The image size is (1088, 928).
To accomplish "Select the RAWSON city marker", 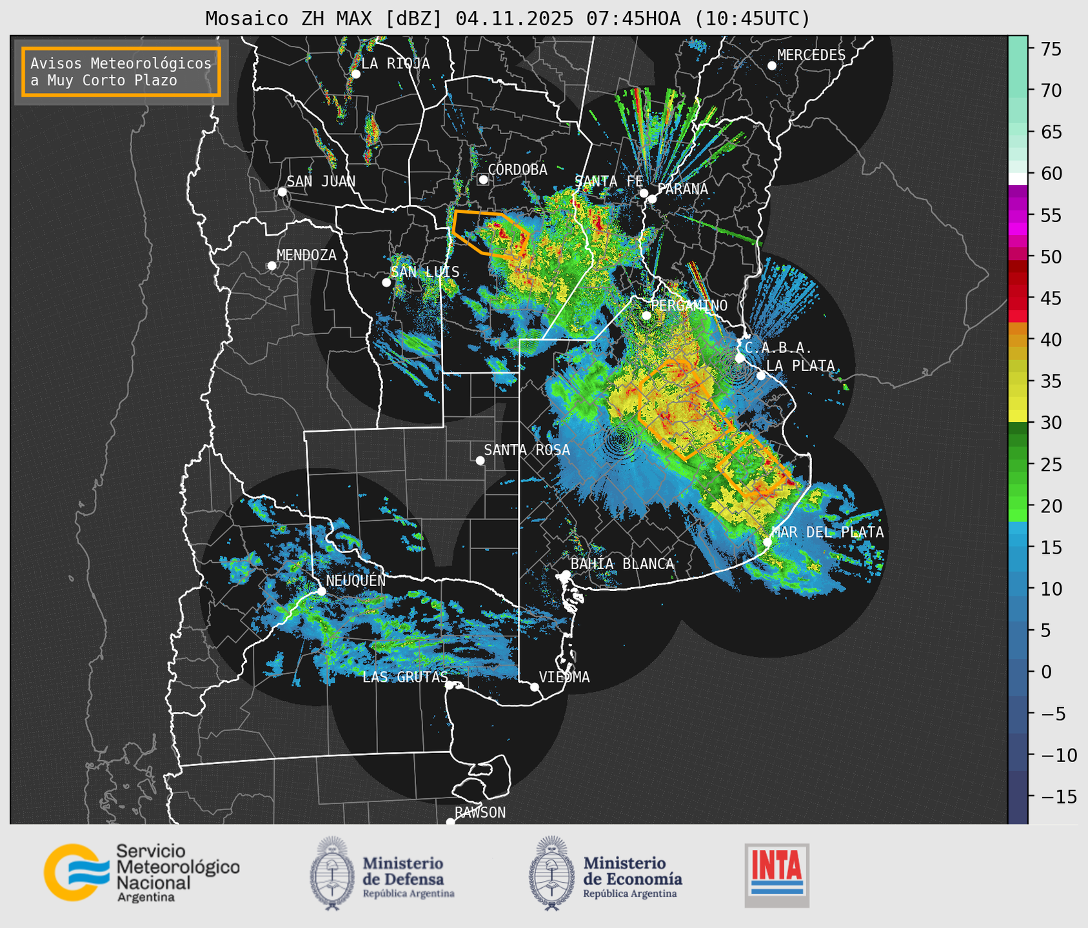I will [450, 822].
